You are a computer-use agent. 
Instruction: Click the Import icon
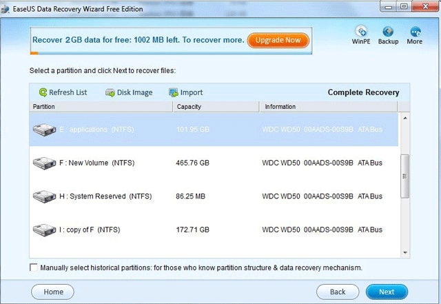tap(174, 92)
